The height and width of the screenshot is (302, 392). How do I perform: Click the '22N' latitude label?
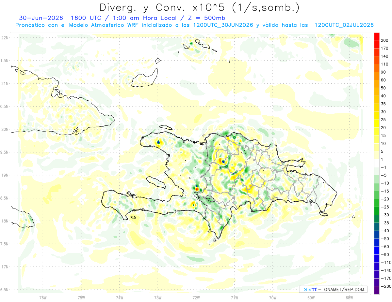(x=5, y=38)
